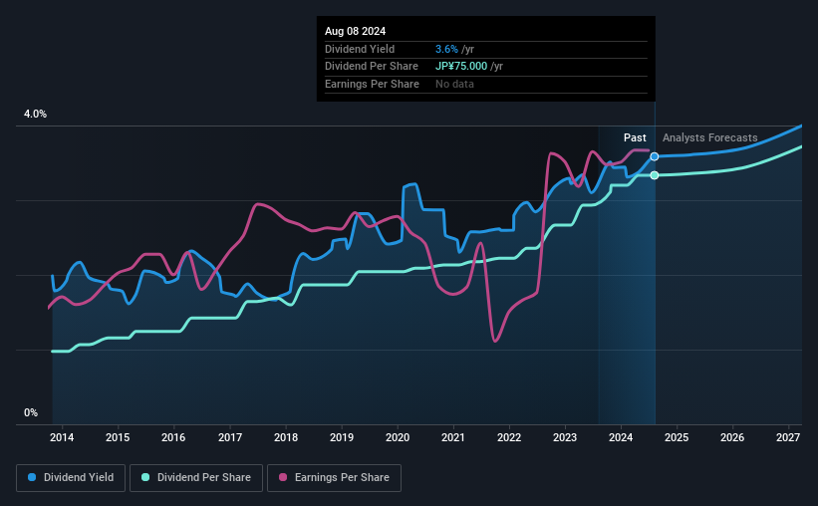The width and height of the screenshot is (818, 506).
Task: Click the 2018 x-axis year label
Action: [286, 437]
